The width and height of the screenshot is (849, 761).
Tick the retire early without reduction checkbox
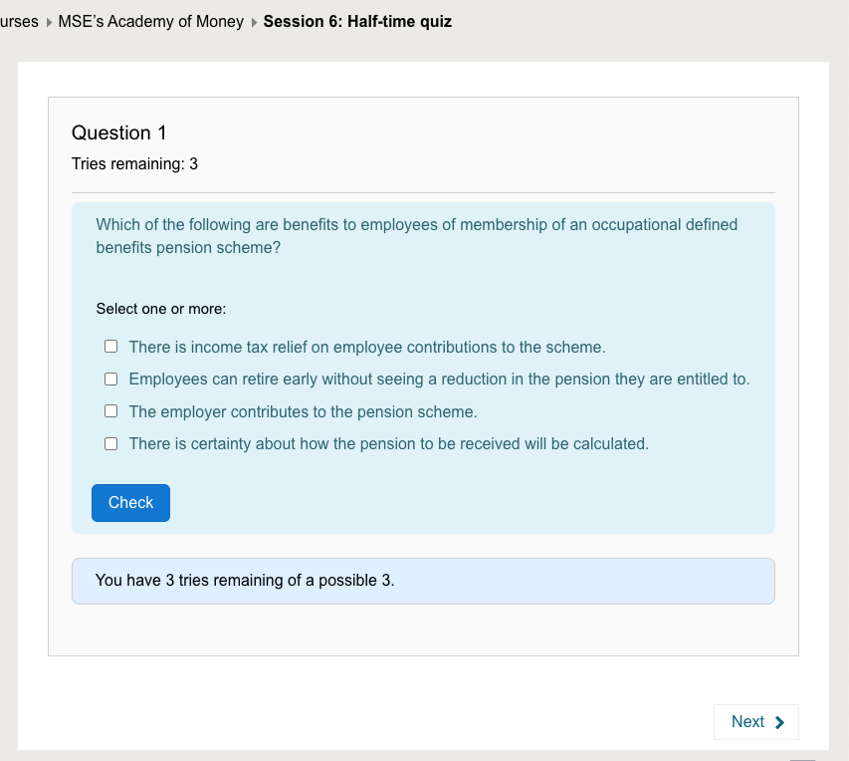pos(111,379)
